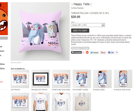Select the tote bag product thumbnail
Screen dimensions: 133x111
82,102
